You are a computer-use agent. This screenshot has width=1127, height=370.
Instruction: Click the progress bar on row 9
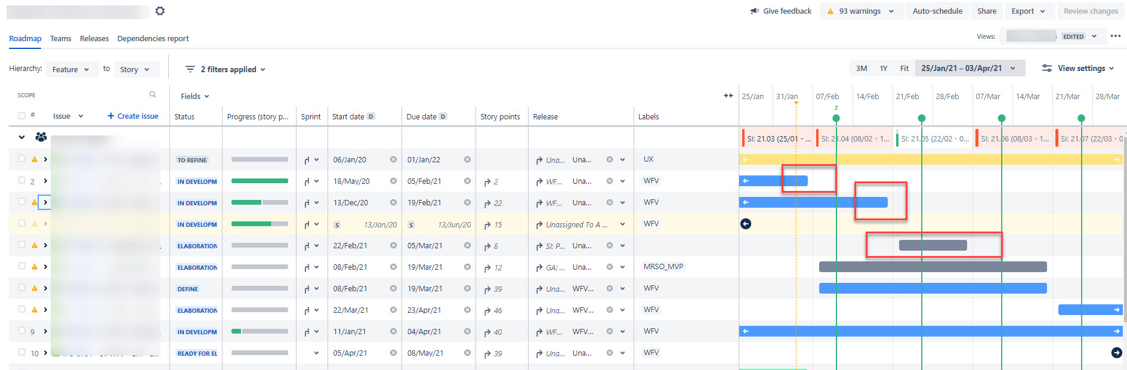260,331
